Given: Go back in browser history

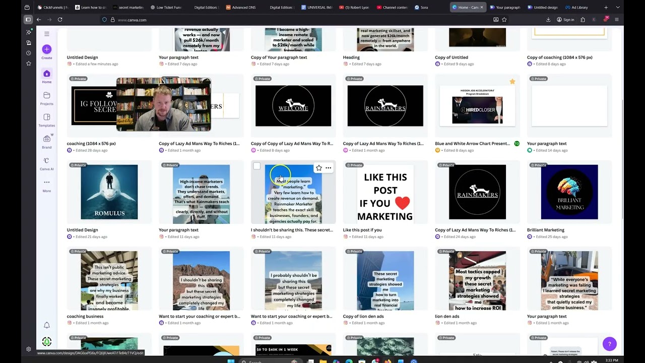Looking at the screenshot, I should (39, 20).
